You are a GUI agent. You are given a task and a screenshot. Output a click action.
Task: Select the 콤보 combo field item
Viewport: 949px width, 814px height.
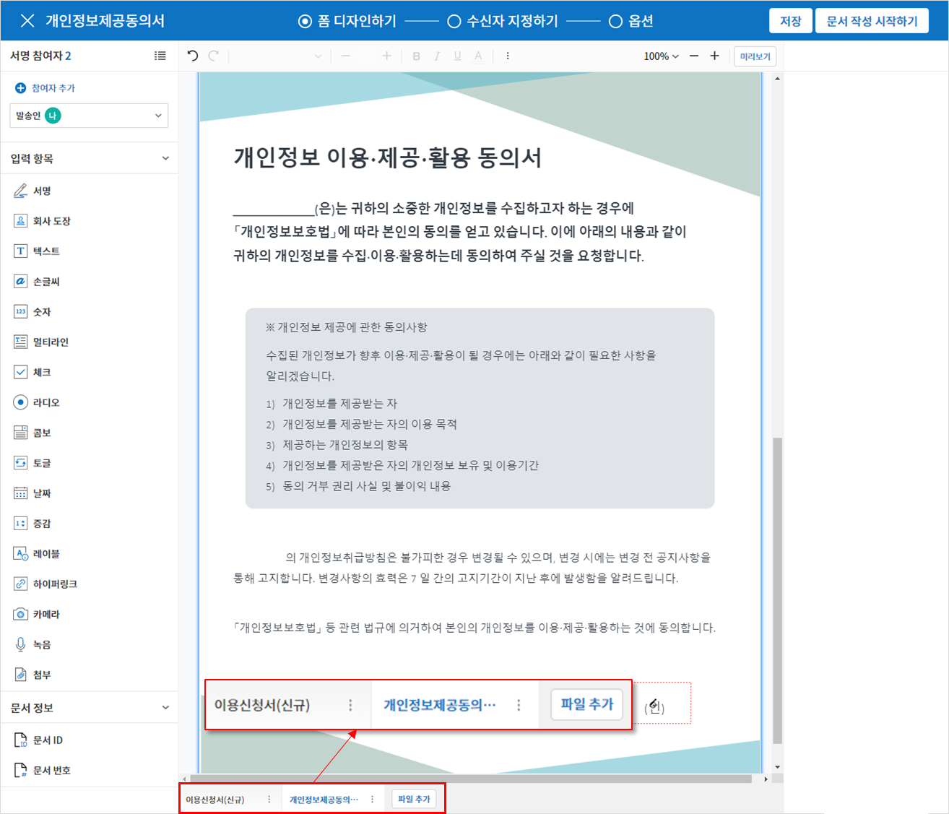click(32, 433)
